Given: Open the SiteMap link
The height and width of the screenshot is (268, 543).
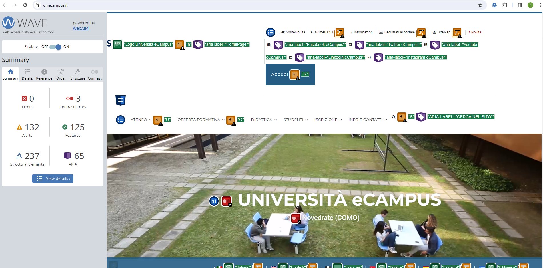Looking at the screenshot, I should coord(442,32).
